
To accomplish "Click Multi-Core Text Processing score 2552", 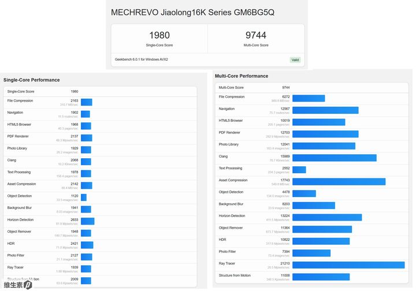I will point(286,168).
